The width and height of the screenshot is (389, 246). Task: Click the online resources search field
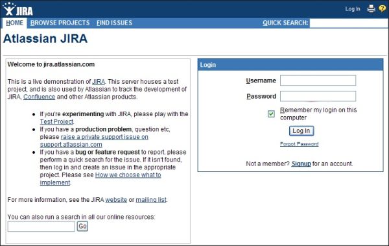(41, 227)
